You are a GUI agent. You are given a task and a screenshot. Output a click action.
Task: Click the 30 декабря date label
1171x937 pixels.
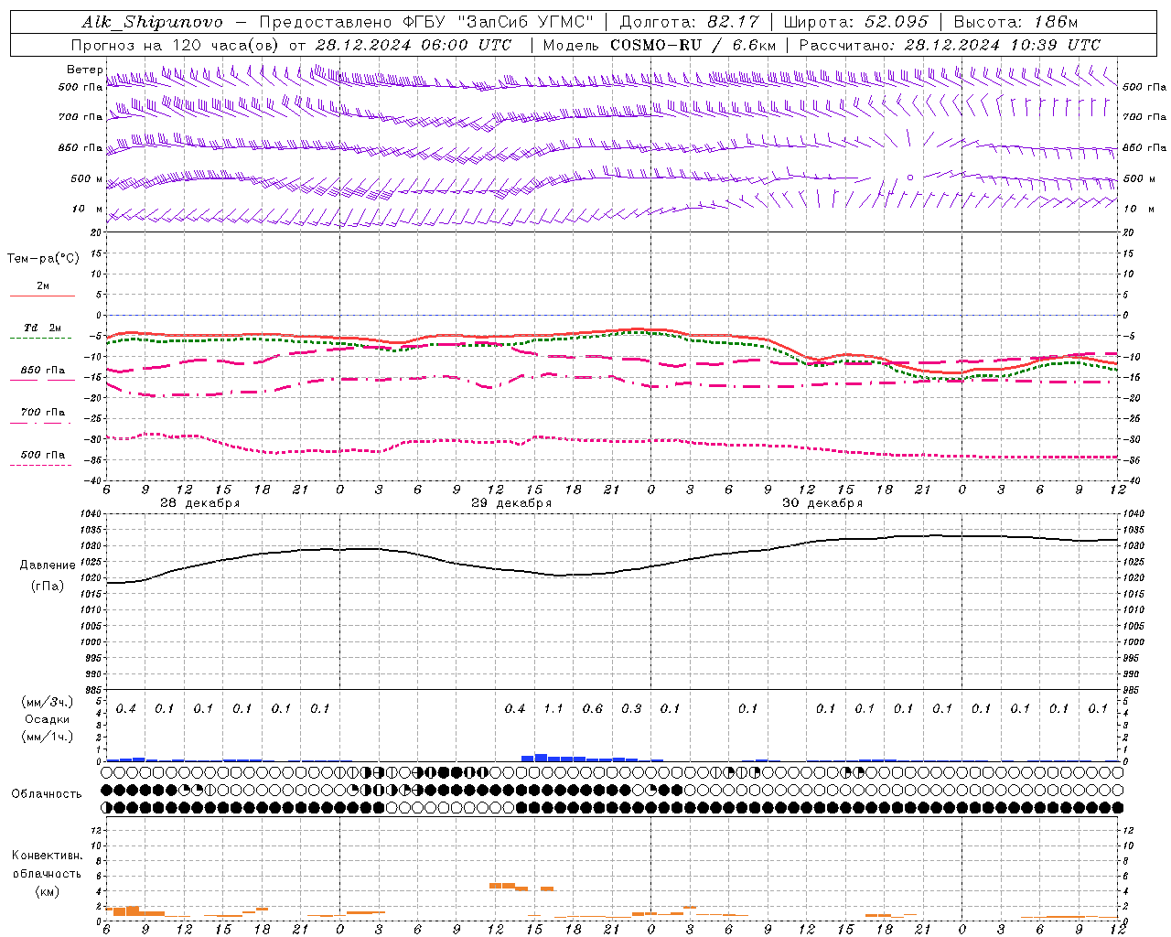click(x=822, y=503)
